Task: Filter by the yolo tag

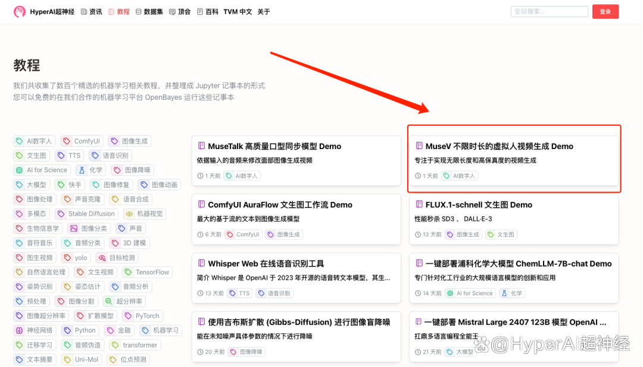Action: [x=76, y=257]
